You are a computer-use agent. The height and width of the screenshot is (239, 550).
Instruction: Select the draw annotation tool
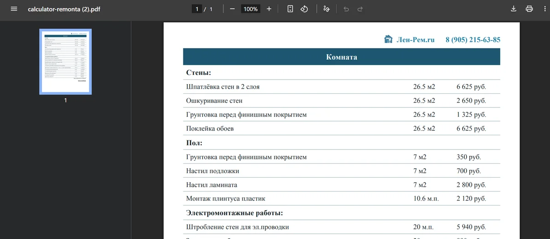326,9
